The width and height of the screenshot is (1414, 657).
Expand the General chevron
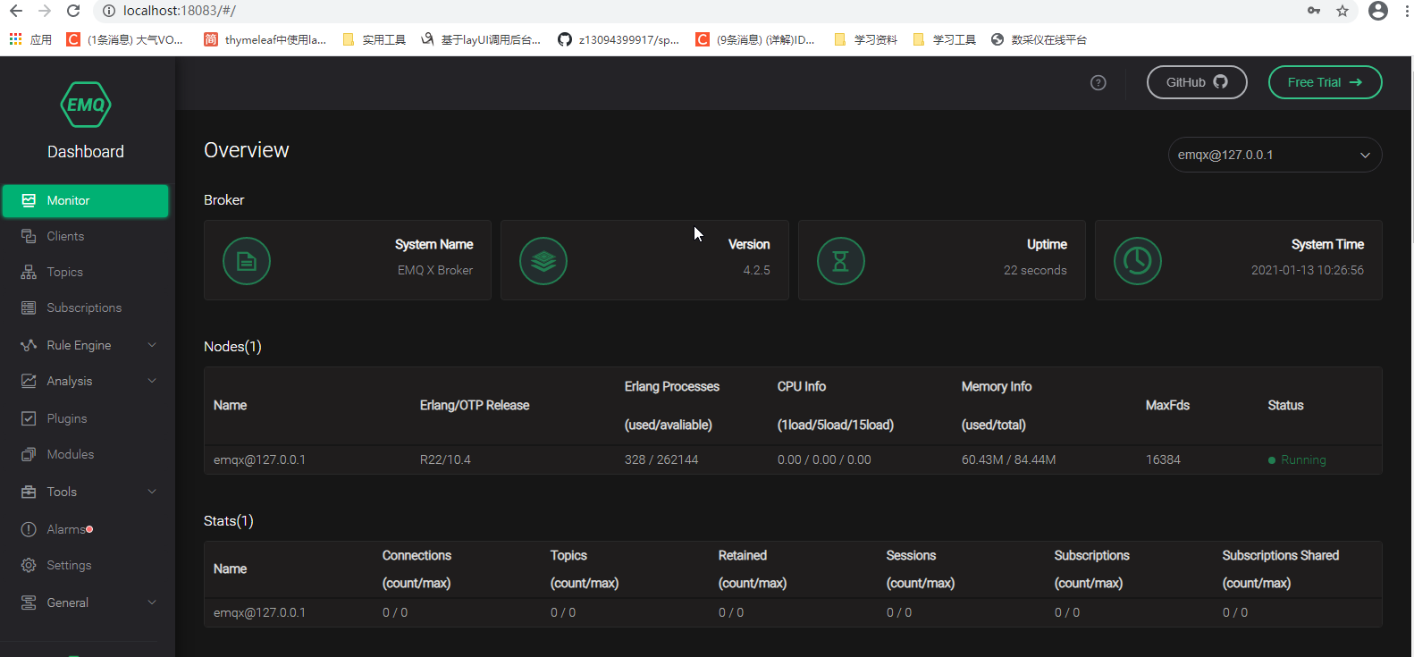tap(152, 602)
